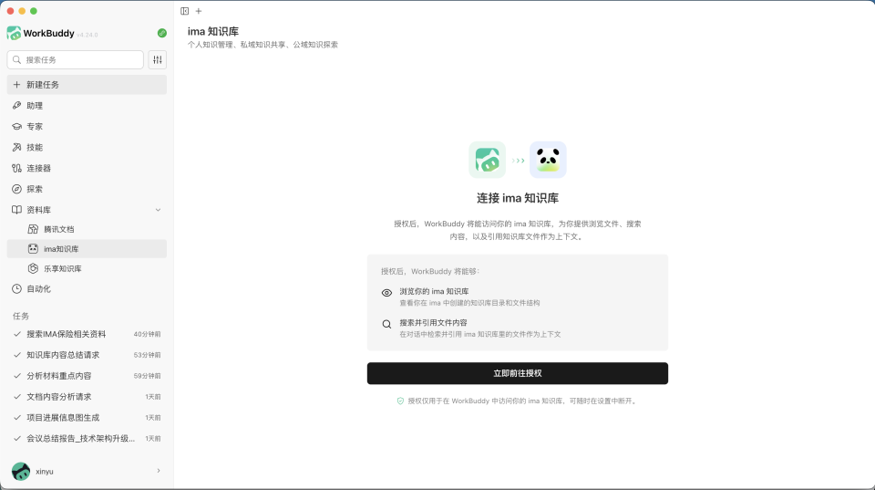This screenshot has height=490, width=875.
Task: Expand the xinyu account chevron
Action: 159,471
